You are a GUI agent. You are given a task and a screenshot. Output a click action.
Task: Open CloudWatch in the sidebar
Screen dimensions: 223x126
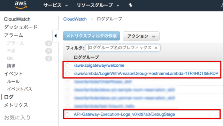pyautogui.click(x=17, y=19)
